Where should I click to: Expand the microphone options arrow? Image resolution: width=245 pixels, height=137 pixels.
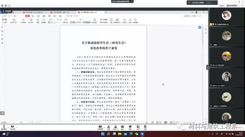pos(8,128)
